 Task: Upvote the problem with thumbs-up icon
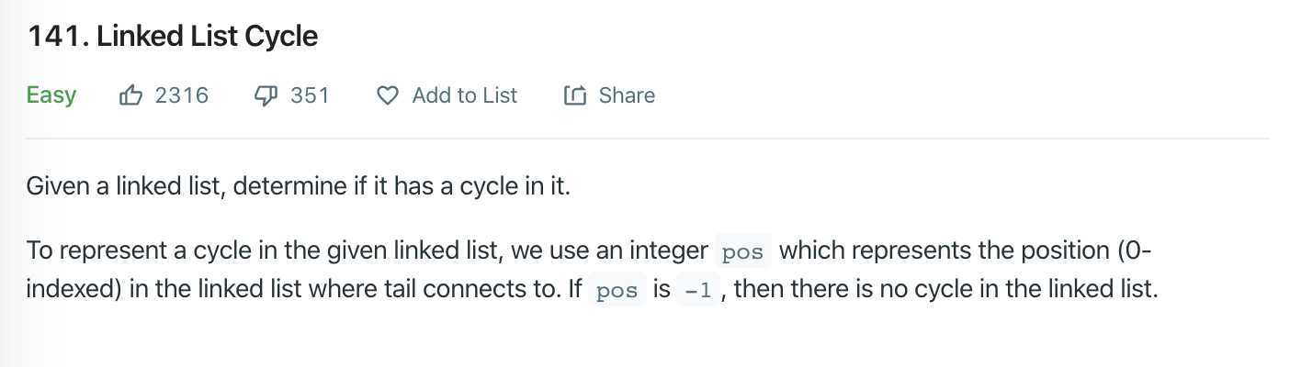click(131, 95)
